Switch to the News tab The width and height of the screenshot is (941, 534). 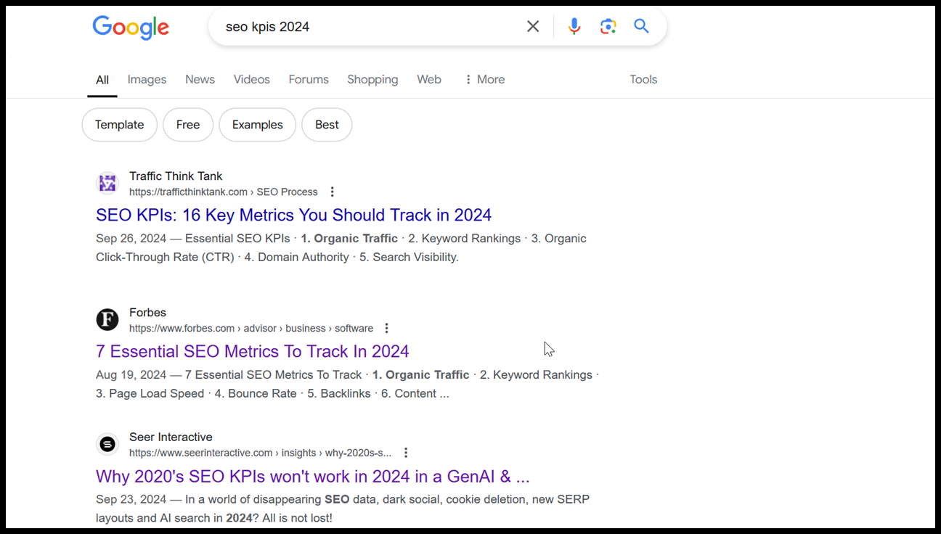(x=200, y=80)
